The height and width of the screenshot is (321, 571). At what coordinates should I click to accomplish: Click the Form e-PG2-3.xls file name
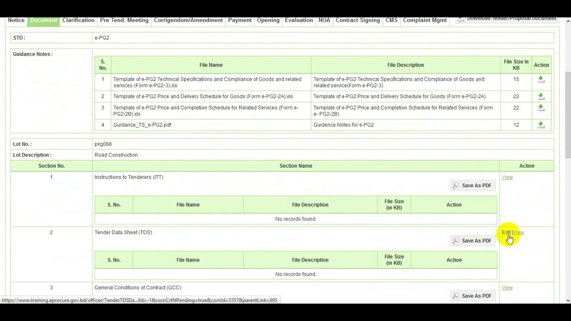coord(207,82)
